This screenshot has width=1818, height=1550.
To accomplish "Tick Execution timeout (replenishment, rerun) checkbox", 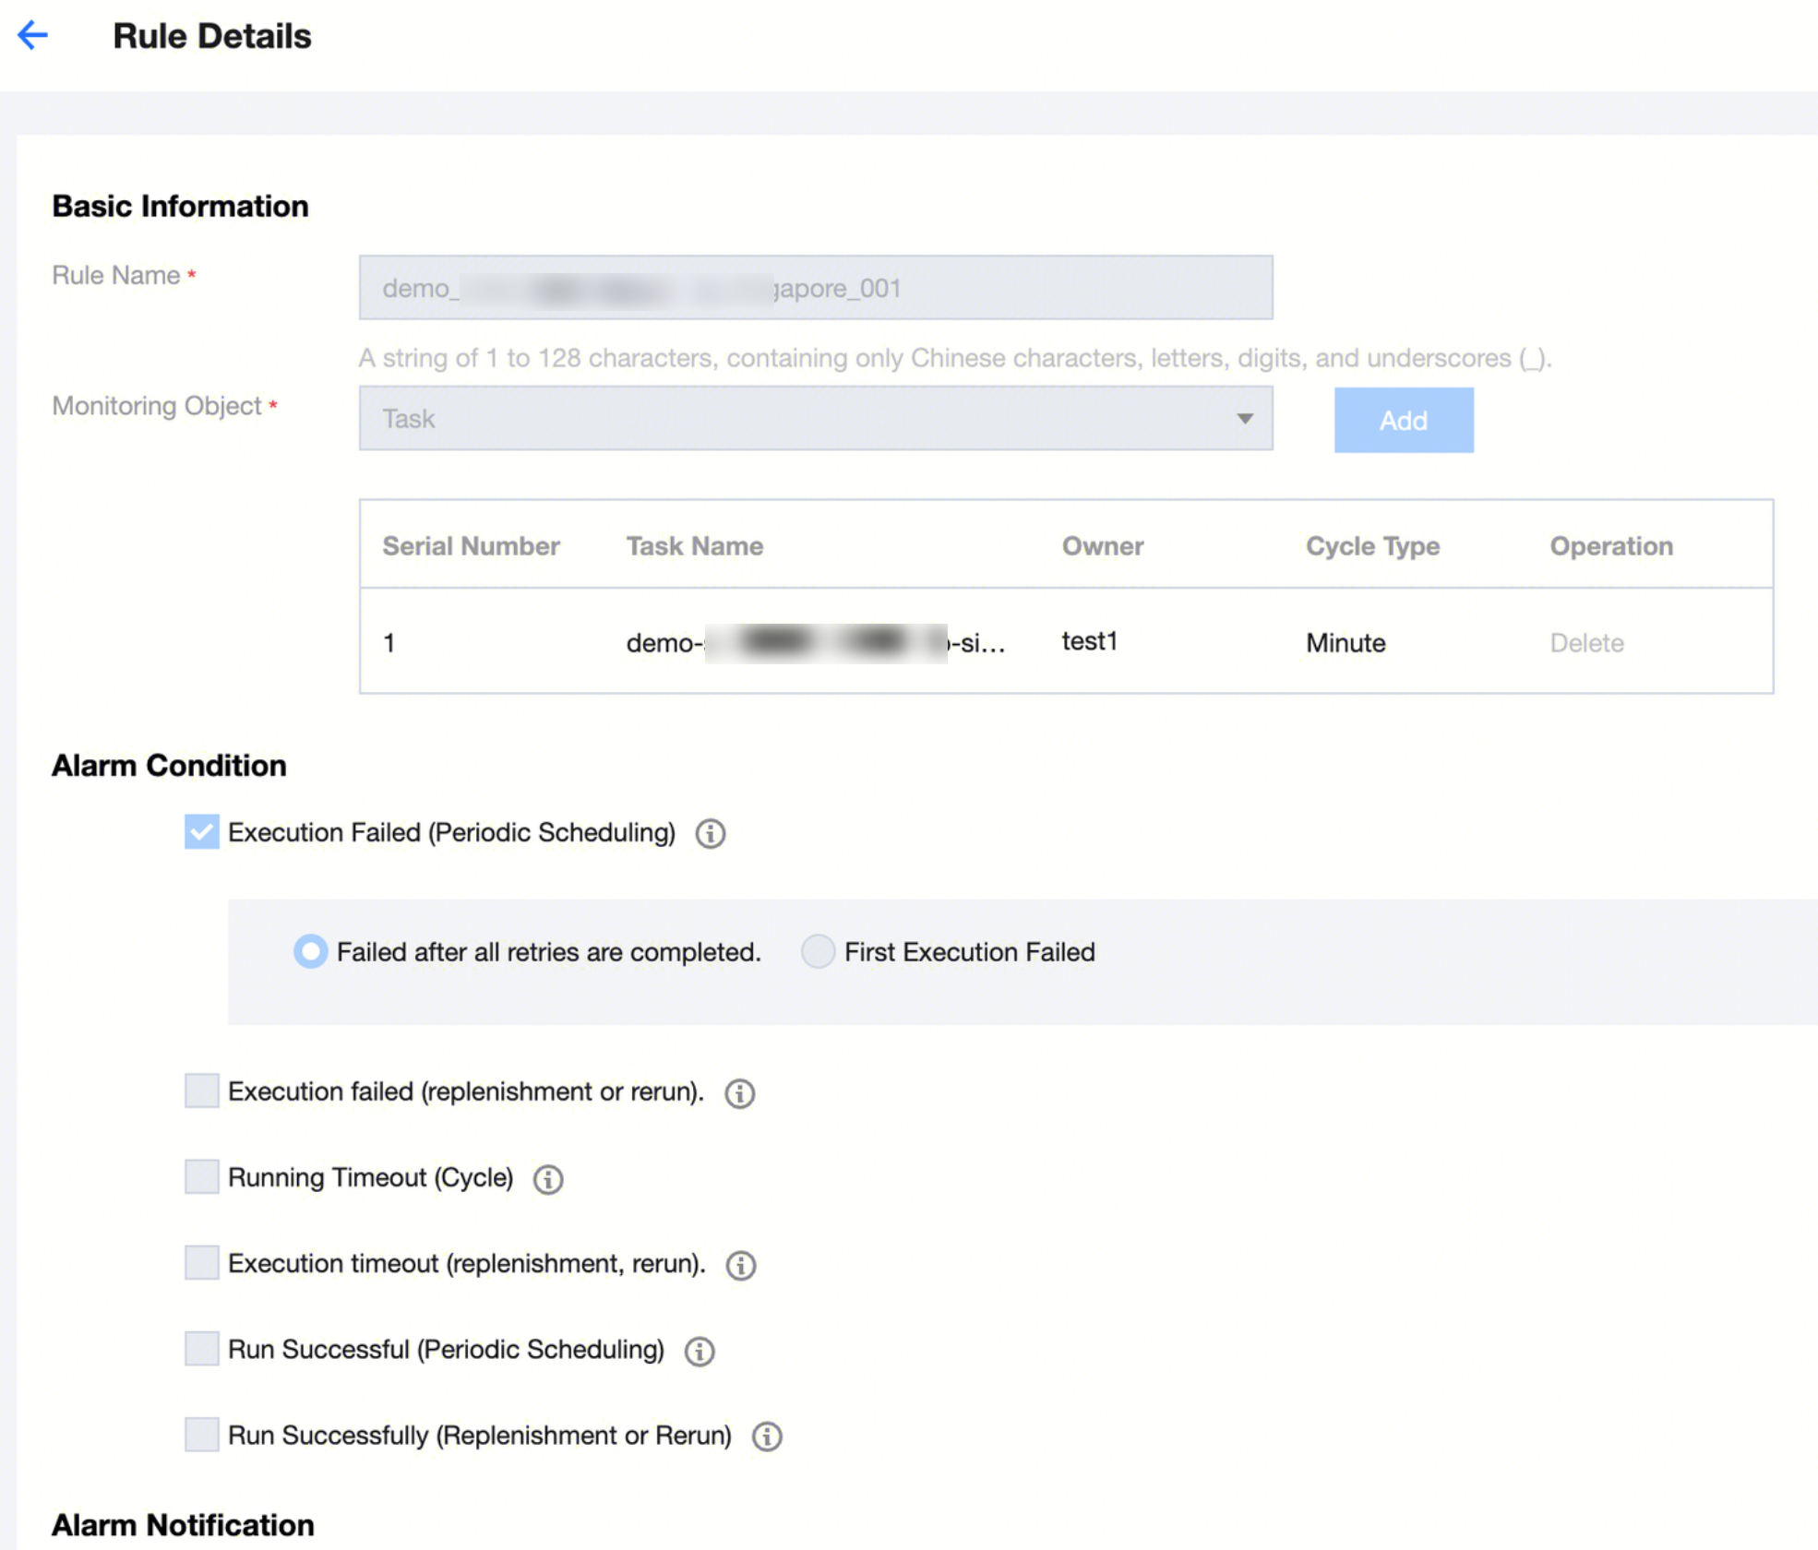I will coord(201,1263).
